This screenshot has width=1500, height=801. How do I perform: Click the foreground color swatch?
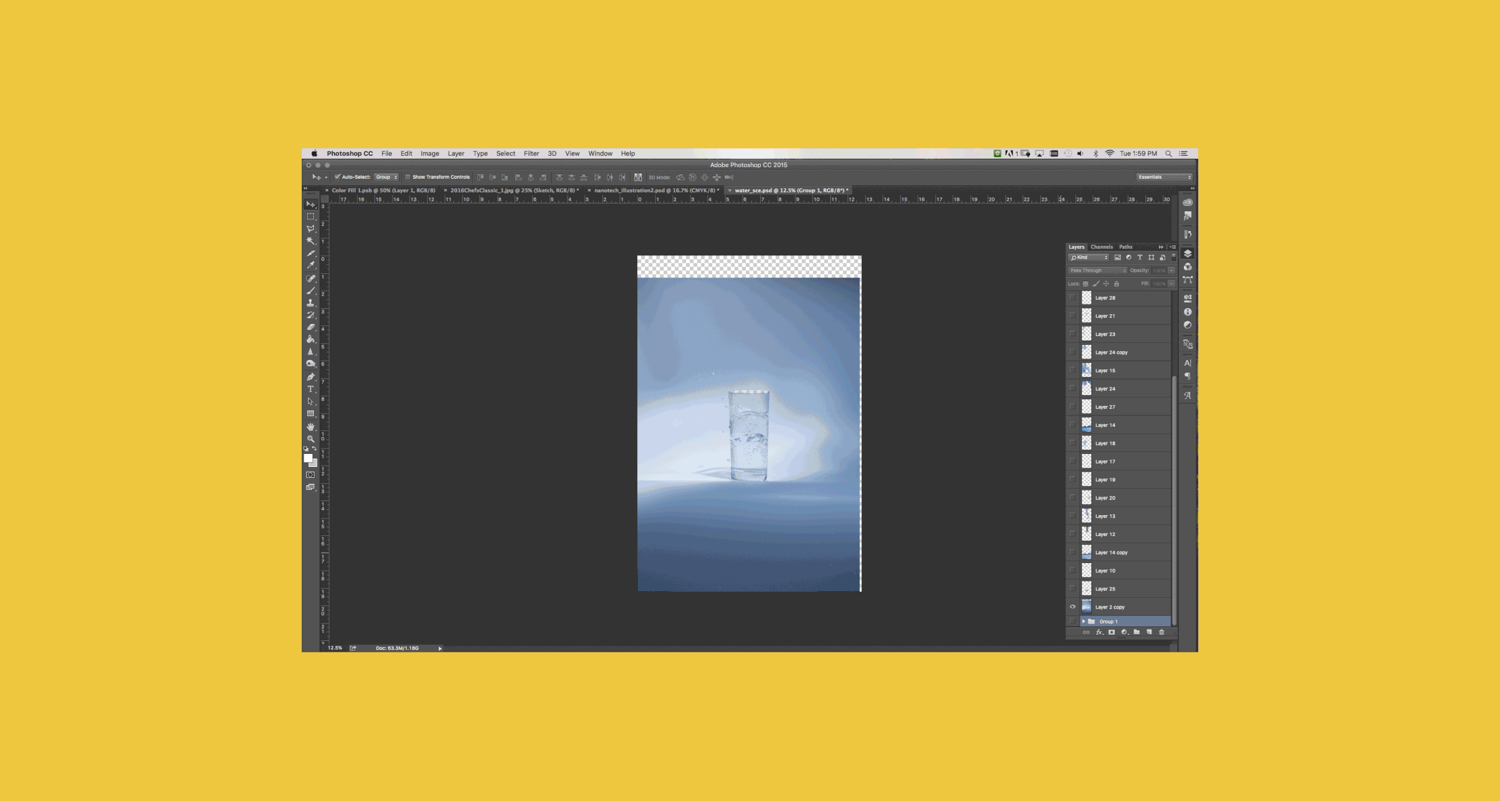point(308,458)
